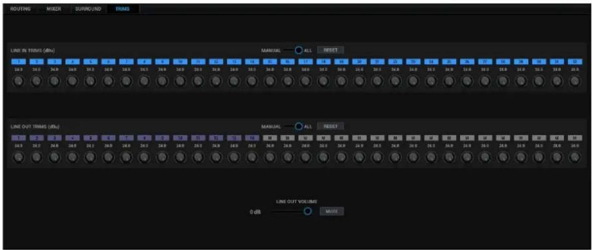Click the Line Out channel 2 trim knob

coord(36,157)
